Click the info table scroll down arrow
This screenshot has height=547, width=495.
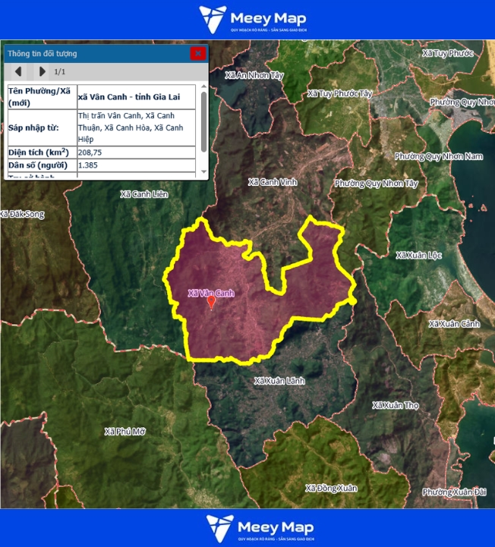coord(203,173)
